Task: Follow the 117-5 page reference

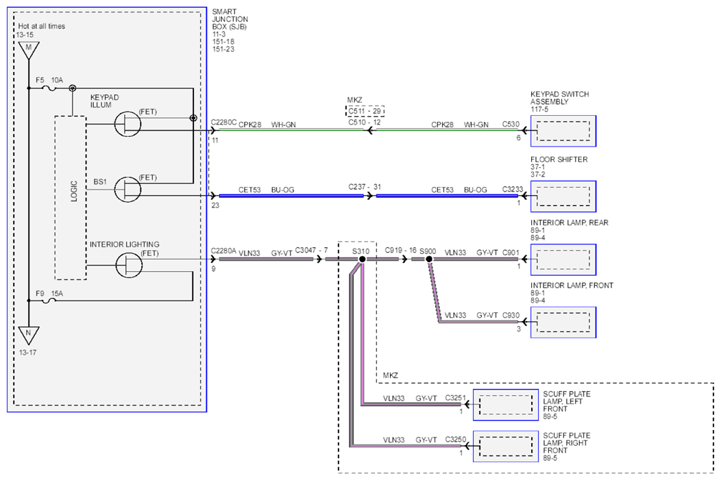Action: [539, 110]
